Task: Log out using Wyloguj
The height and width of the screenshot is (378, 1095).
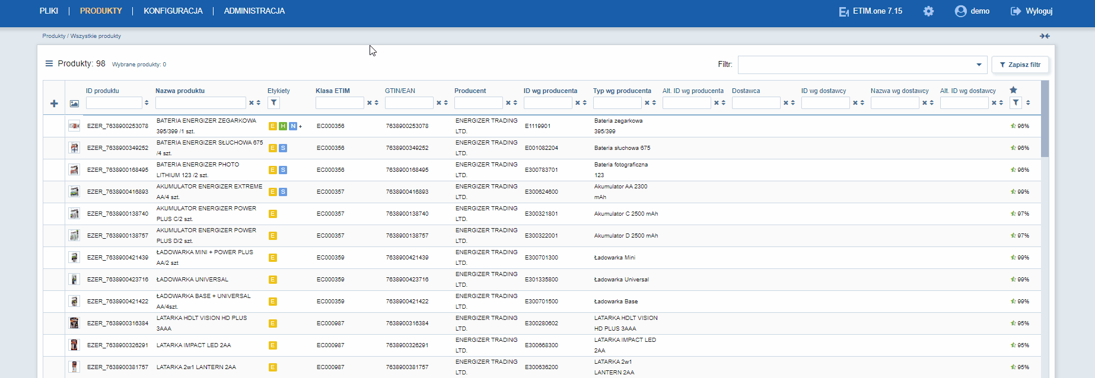Action: pyautogui.click(x=1032, y=11)
